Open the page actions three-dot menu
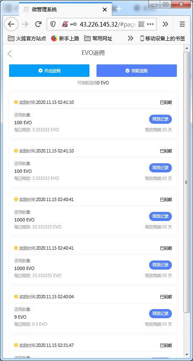Screen dimensions: 193x361 point(150,24)
